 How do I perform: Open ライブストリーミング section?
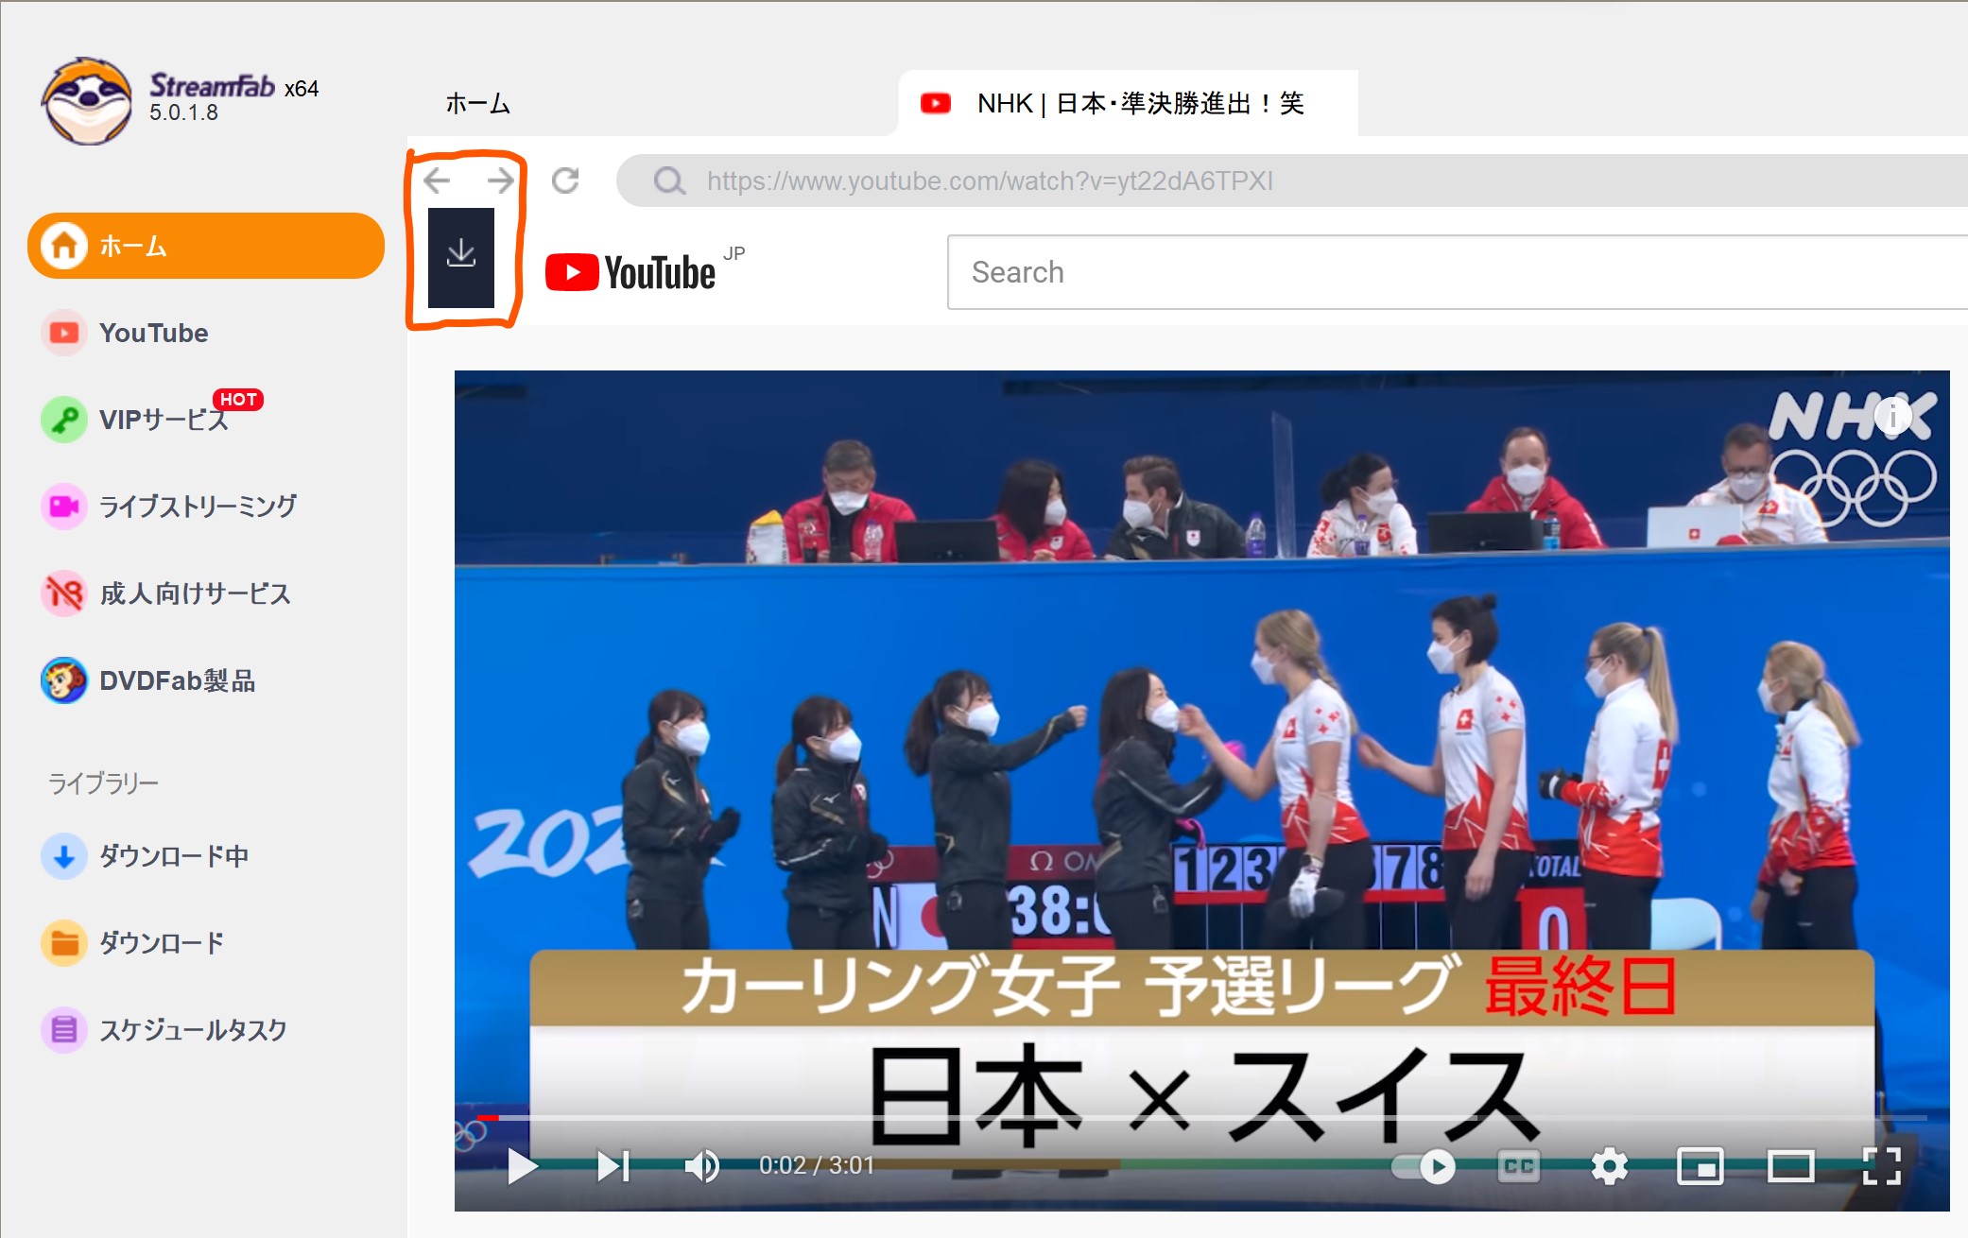197,507
